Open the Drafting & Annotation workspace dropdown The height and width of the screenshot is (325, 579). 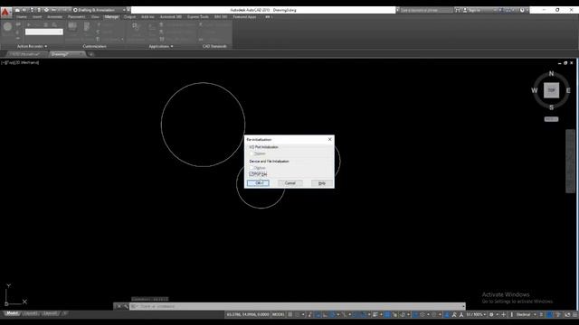[100, 10]
